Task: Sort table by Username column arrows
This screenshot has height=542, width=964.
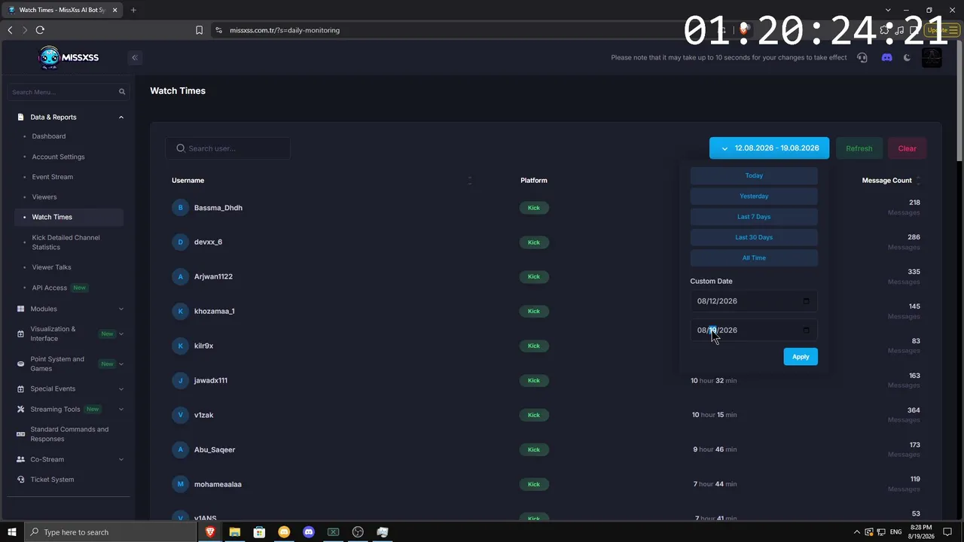Action: [469, 181]
